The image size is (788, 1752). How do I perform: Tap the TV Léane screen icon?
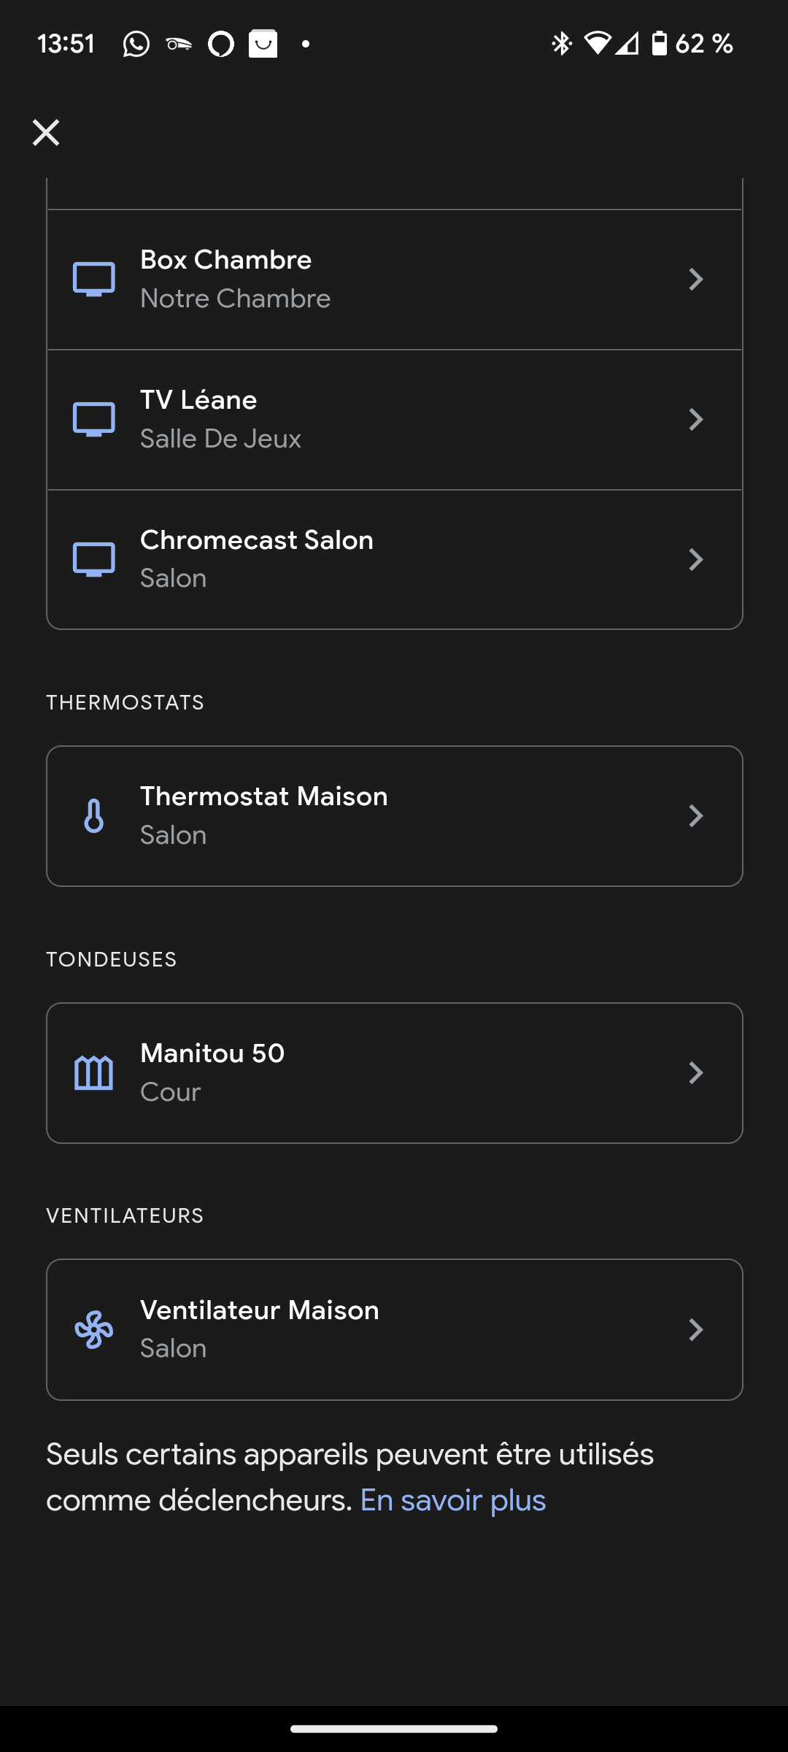94,419
